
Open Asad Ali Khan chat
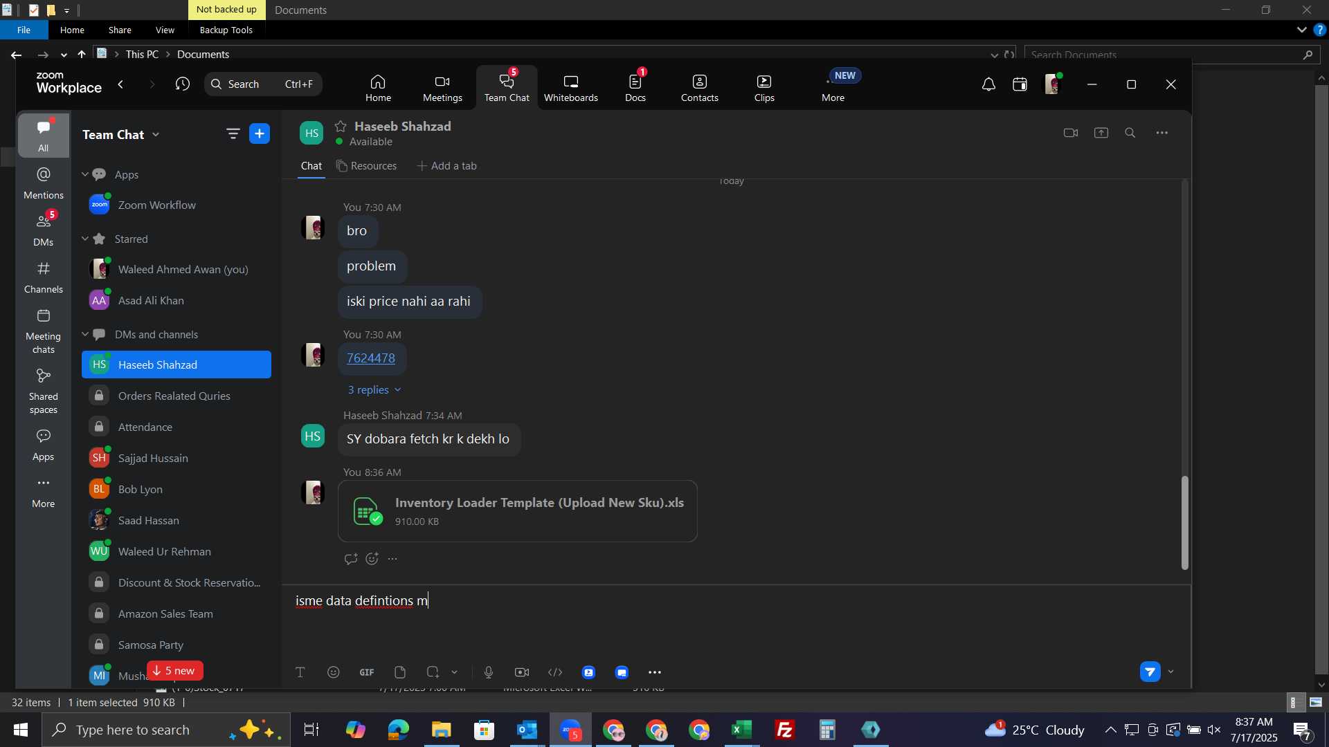point(177,301)
